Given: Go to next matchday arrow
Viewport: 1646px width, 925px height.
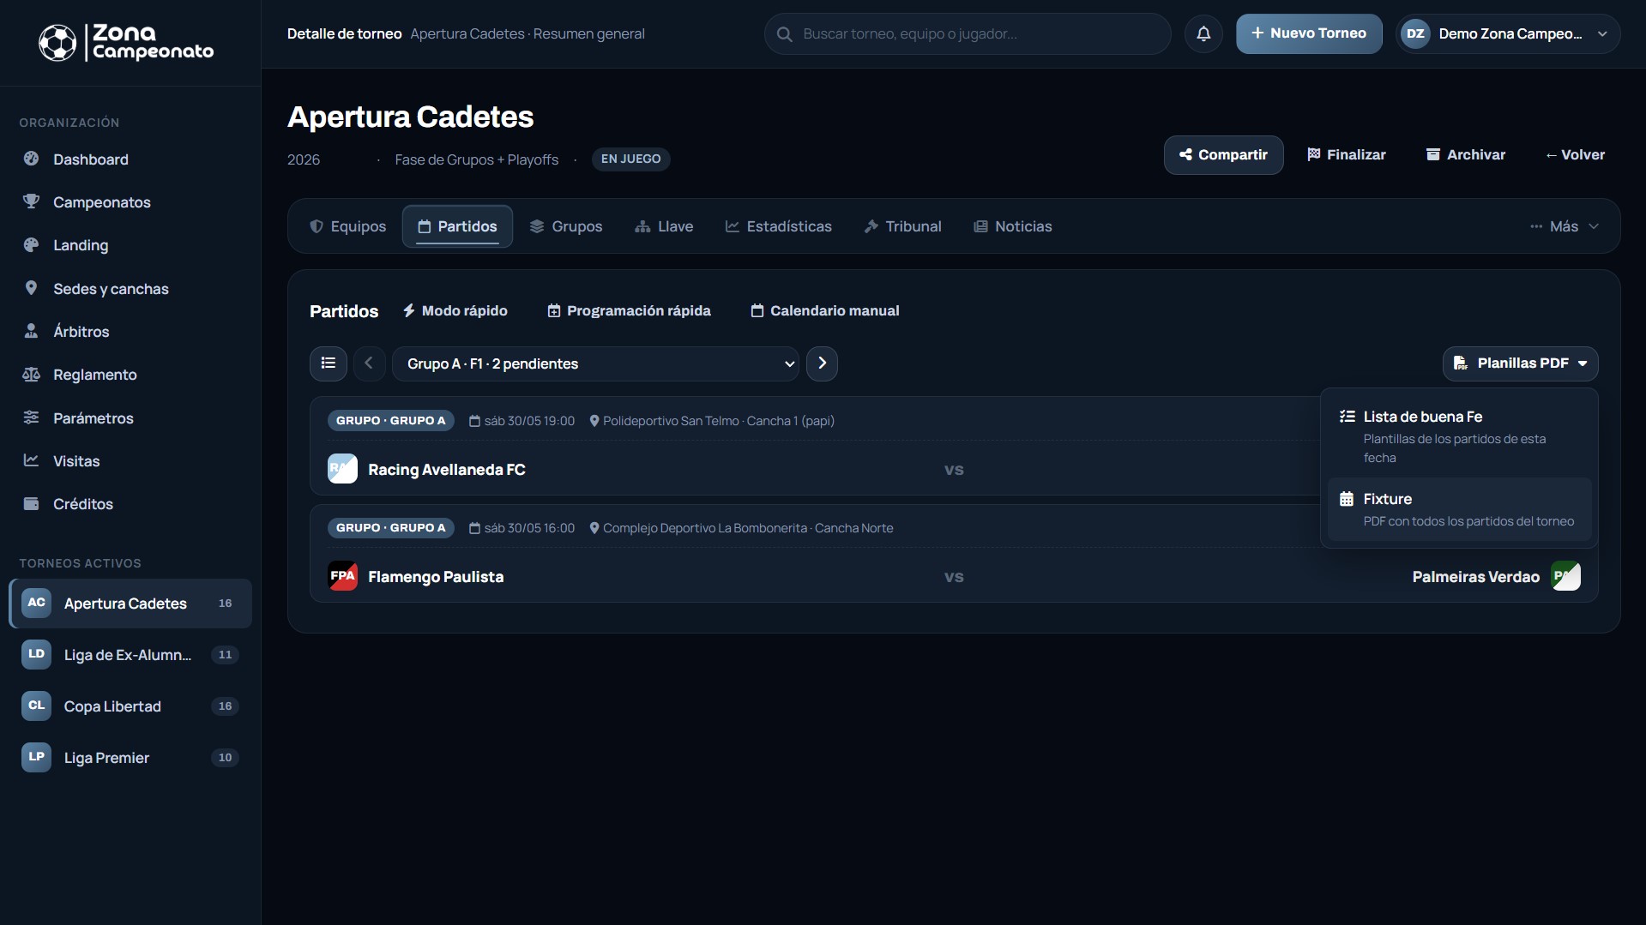Looking at the screenshot, I should tap(822, 363).
